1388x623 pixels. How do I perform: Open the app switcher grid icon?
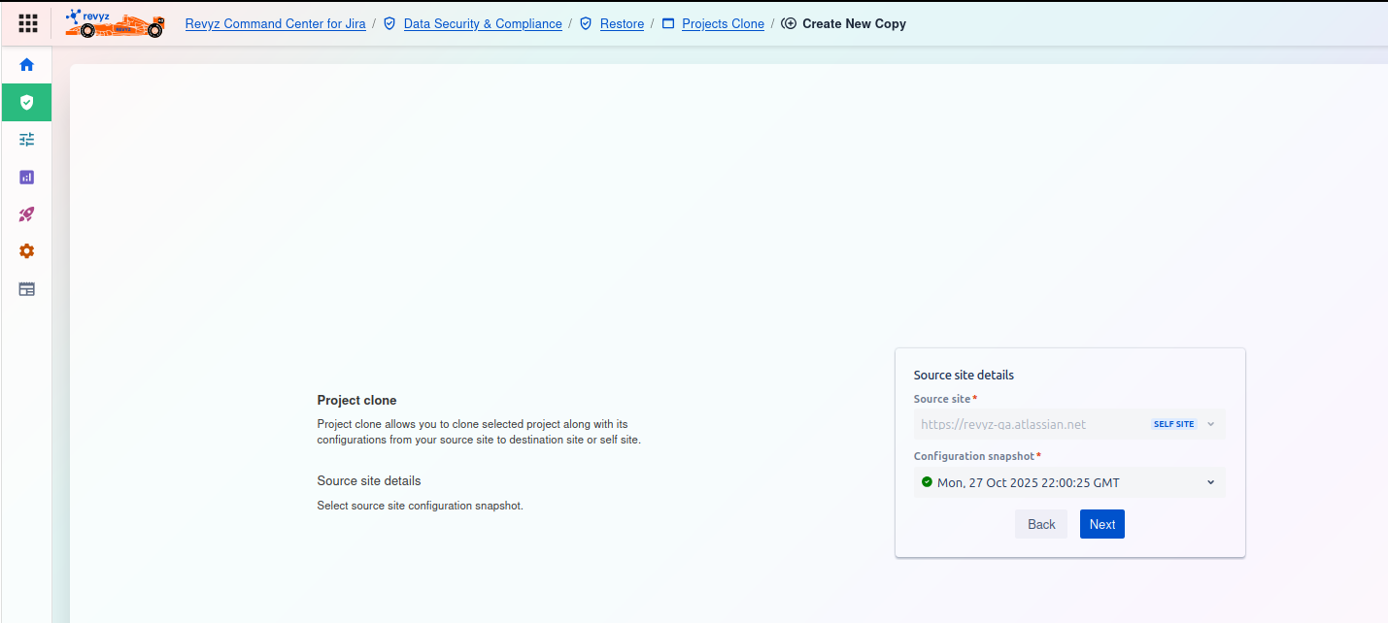(28, 23)
